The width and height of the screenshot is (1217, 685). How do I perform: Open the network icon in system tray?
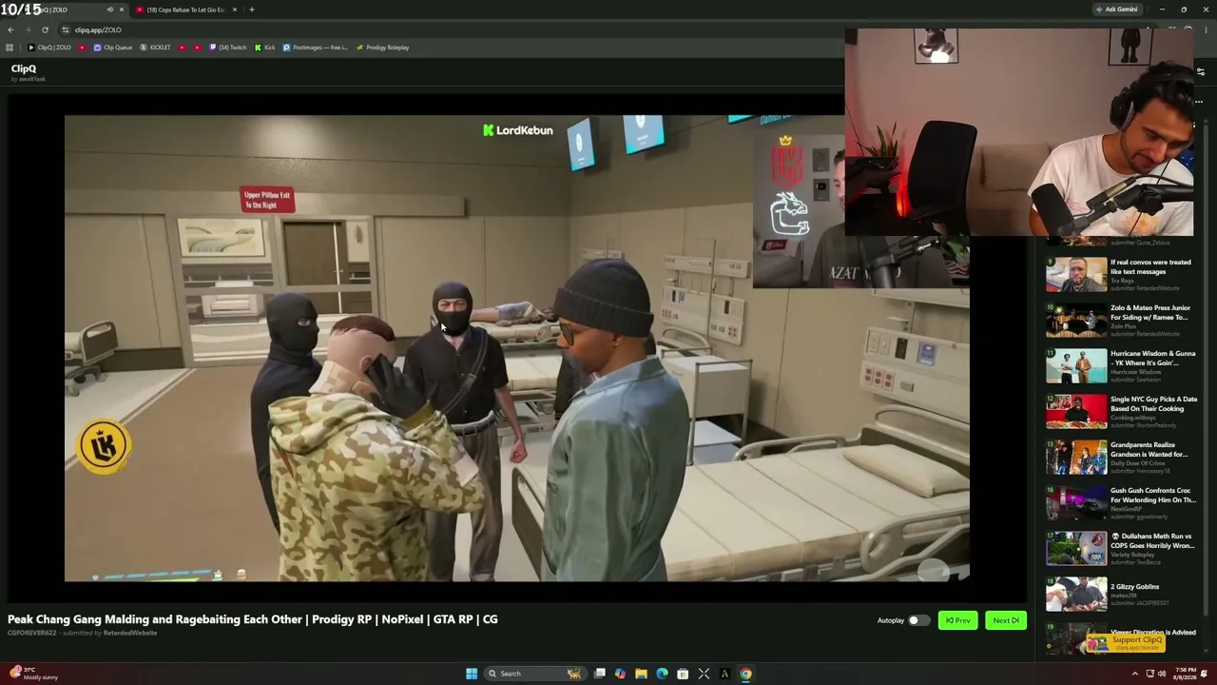point(1150,674)
